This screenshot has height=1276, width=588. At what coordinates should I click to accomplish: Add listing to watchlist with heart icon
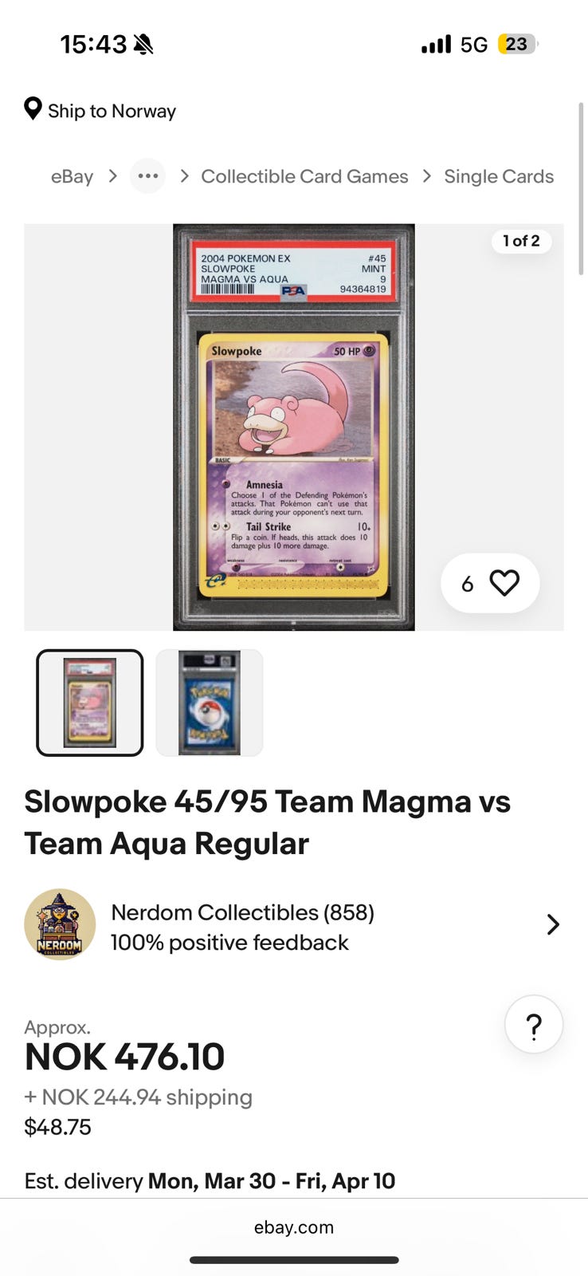504,583
